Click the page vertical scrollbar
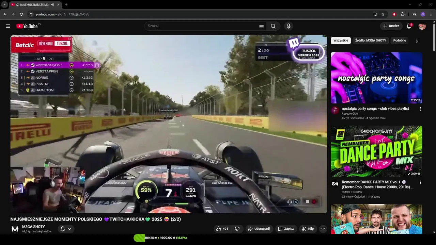The height and width of the screenshot is (245, 436). (434, 37)
